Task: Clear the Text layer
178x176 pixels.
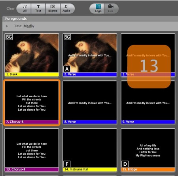Action: click(x=38, y=8)
